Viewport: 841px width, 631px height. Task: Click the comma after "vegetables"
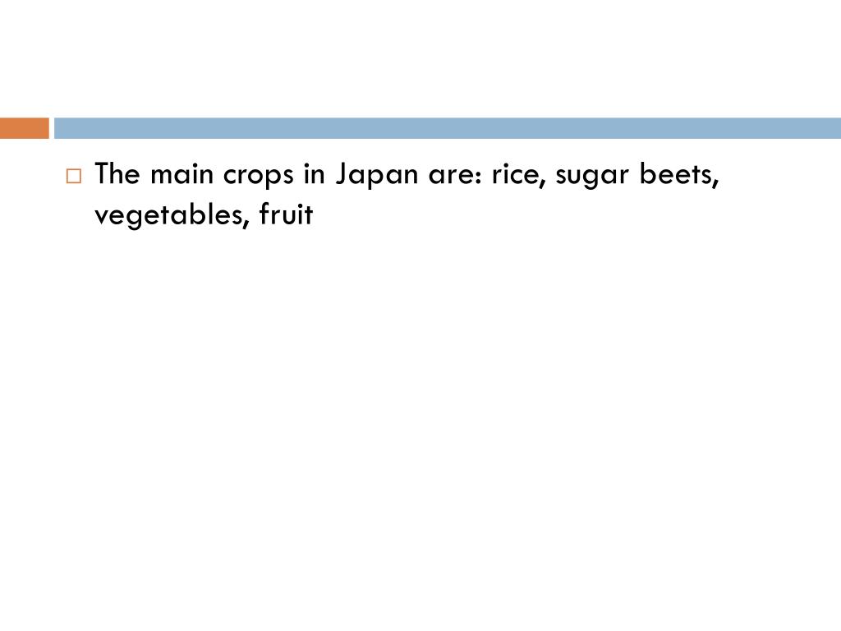(246, 223)
